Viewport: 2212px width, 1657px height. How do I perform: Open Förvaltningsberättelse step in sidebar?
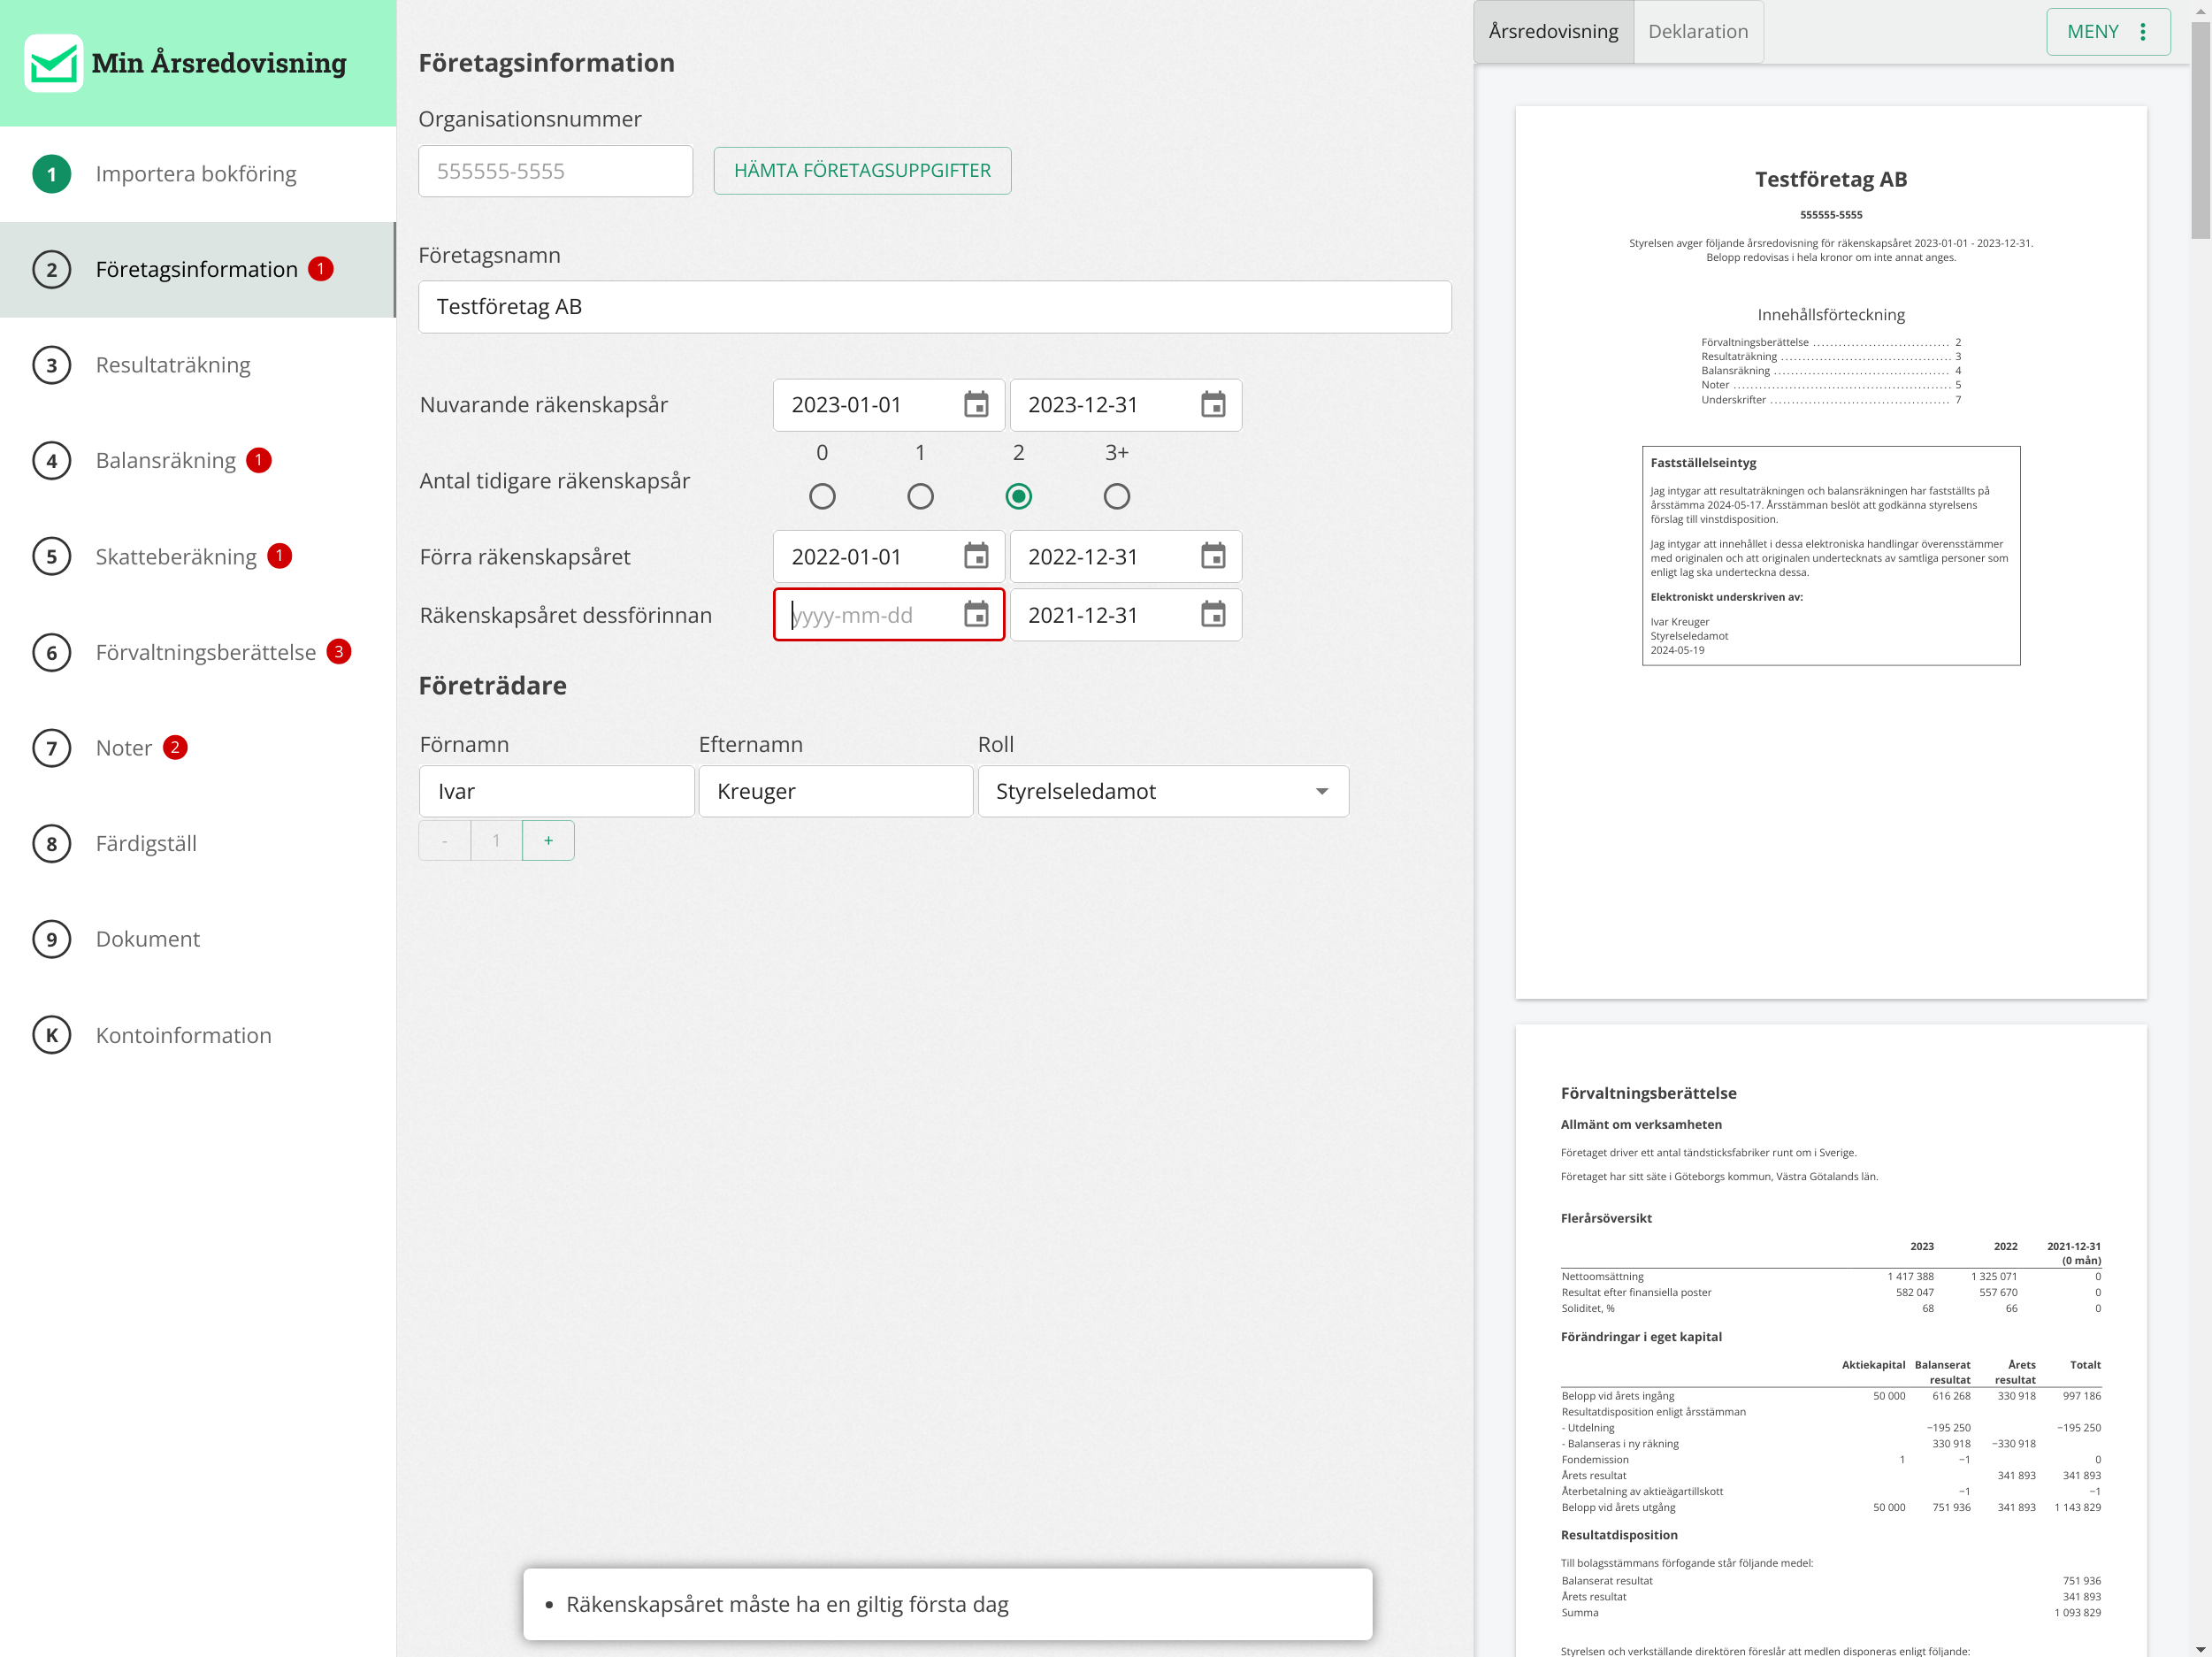pos(205,652)
